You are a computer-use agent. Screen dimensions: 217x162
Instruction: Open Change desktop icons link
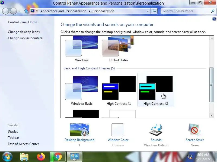[24, 32]
